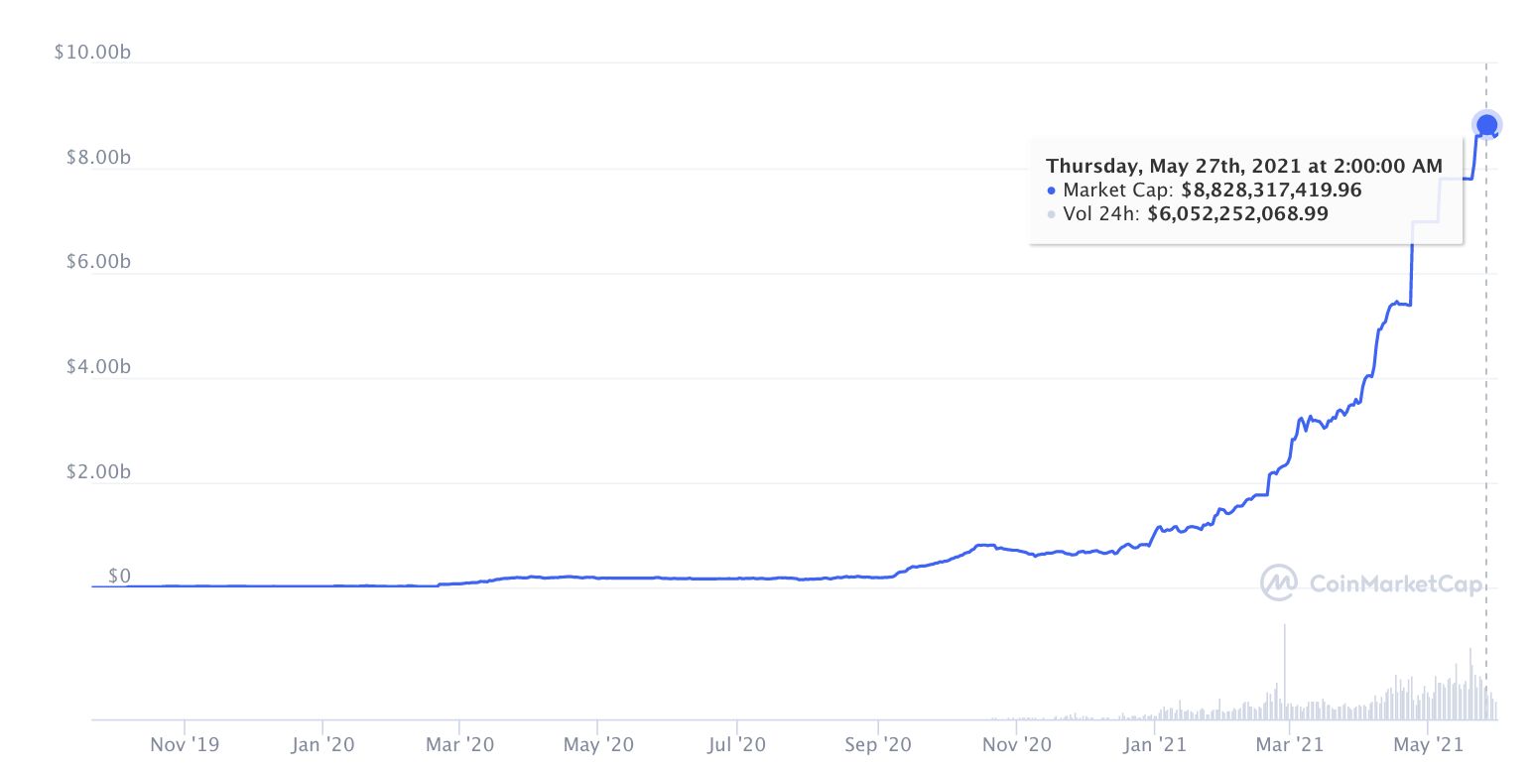
Task: Click the $10.00b y-axis label
Action: (92, 52)
